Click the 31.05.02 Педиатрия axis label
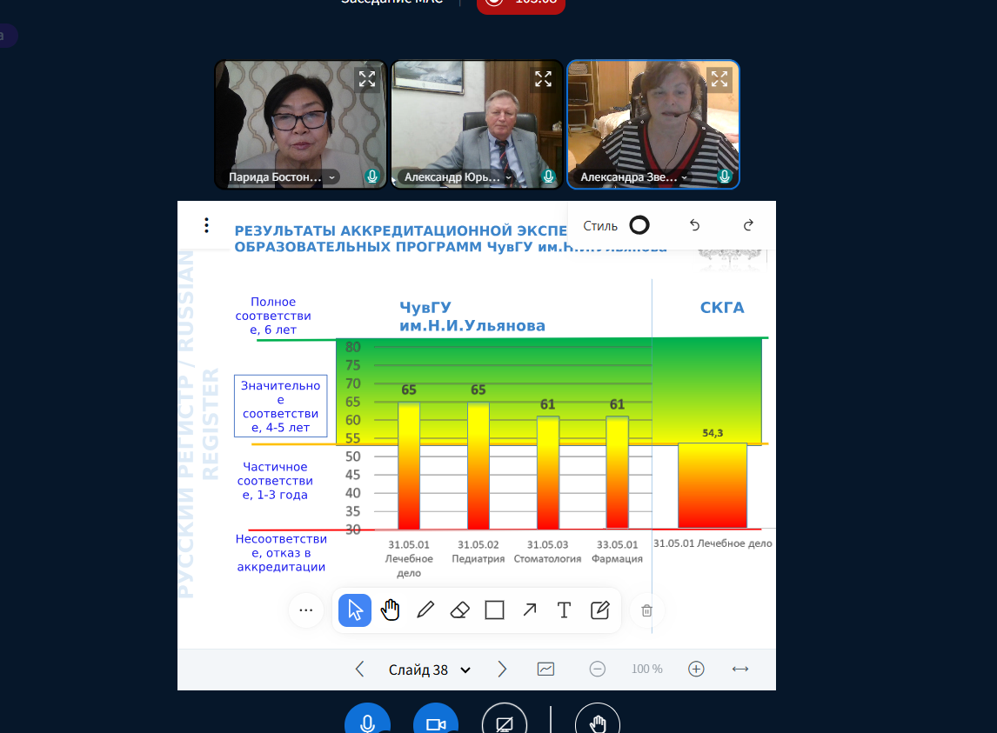Image resolution: width=997 pixels, height=733 pixels. pos(478,552)
